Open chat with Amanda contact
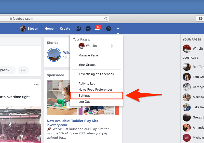204x143 pixels. [x=193, y=128]
